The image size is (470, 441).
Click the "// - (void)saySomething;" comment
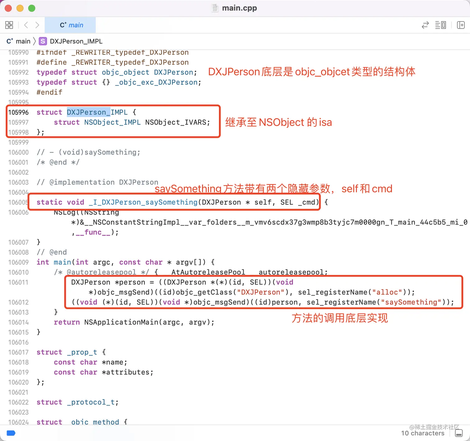pos(89,152)
